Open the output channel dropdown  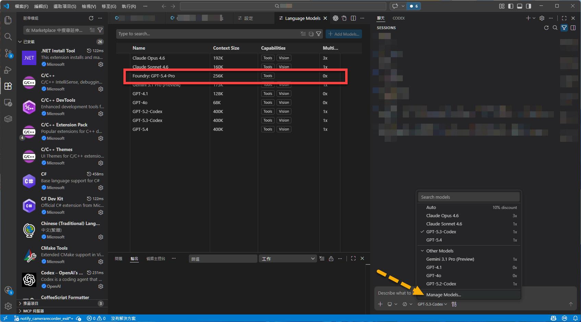[288, 259]
